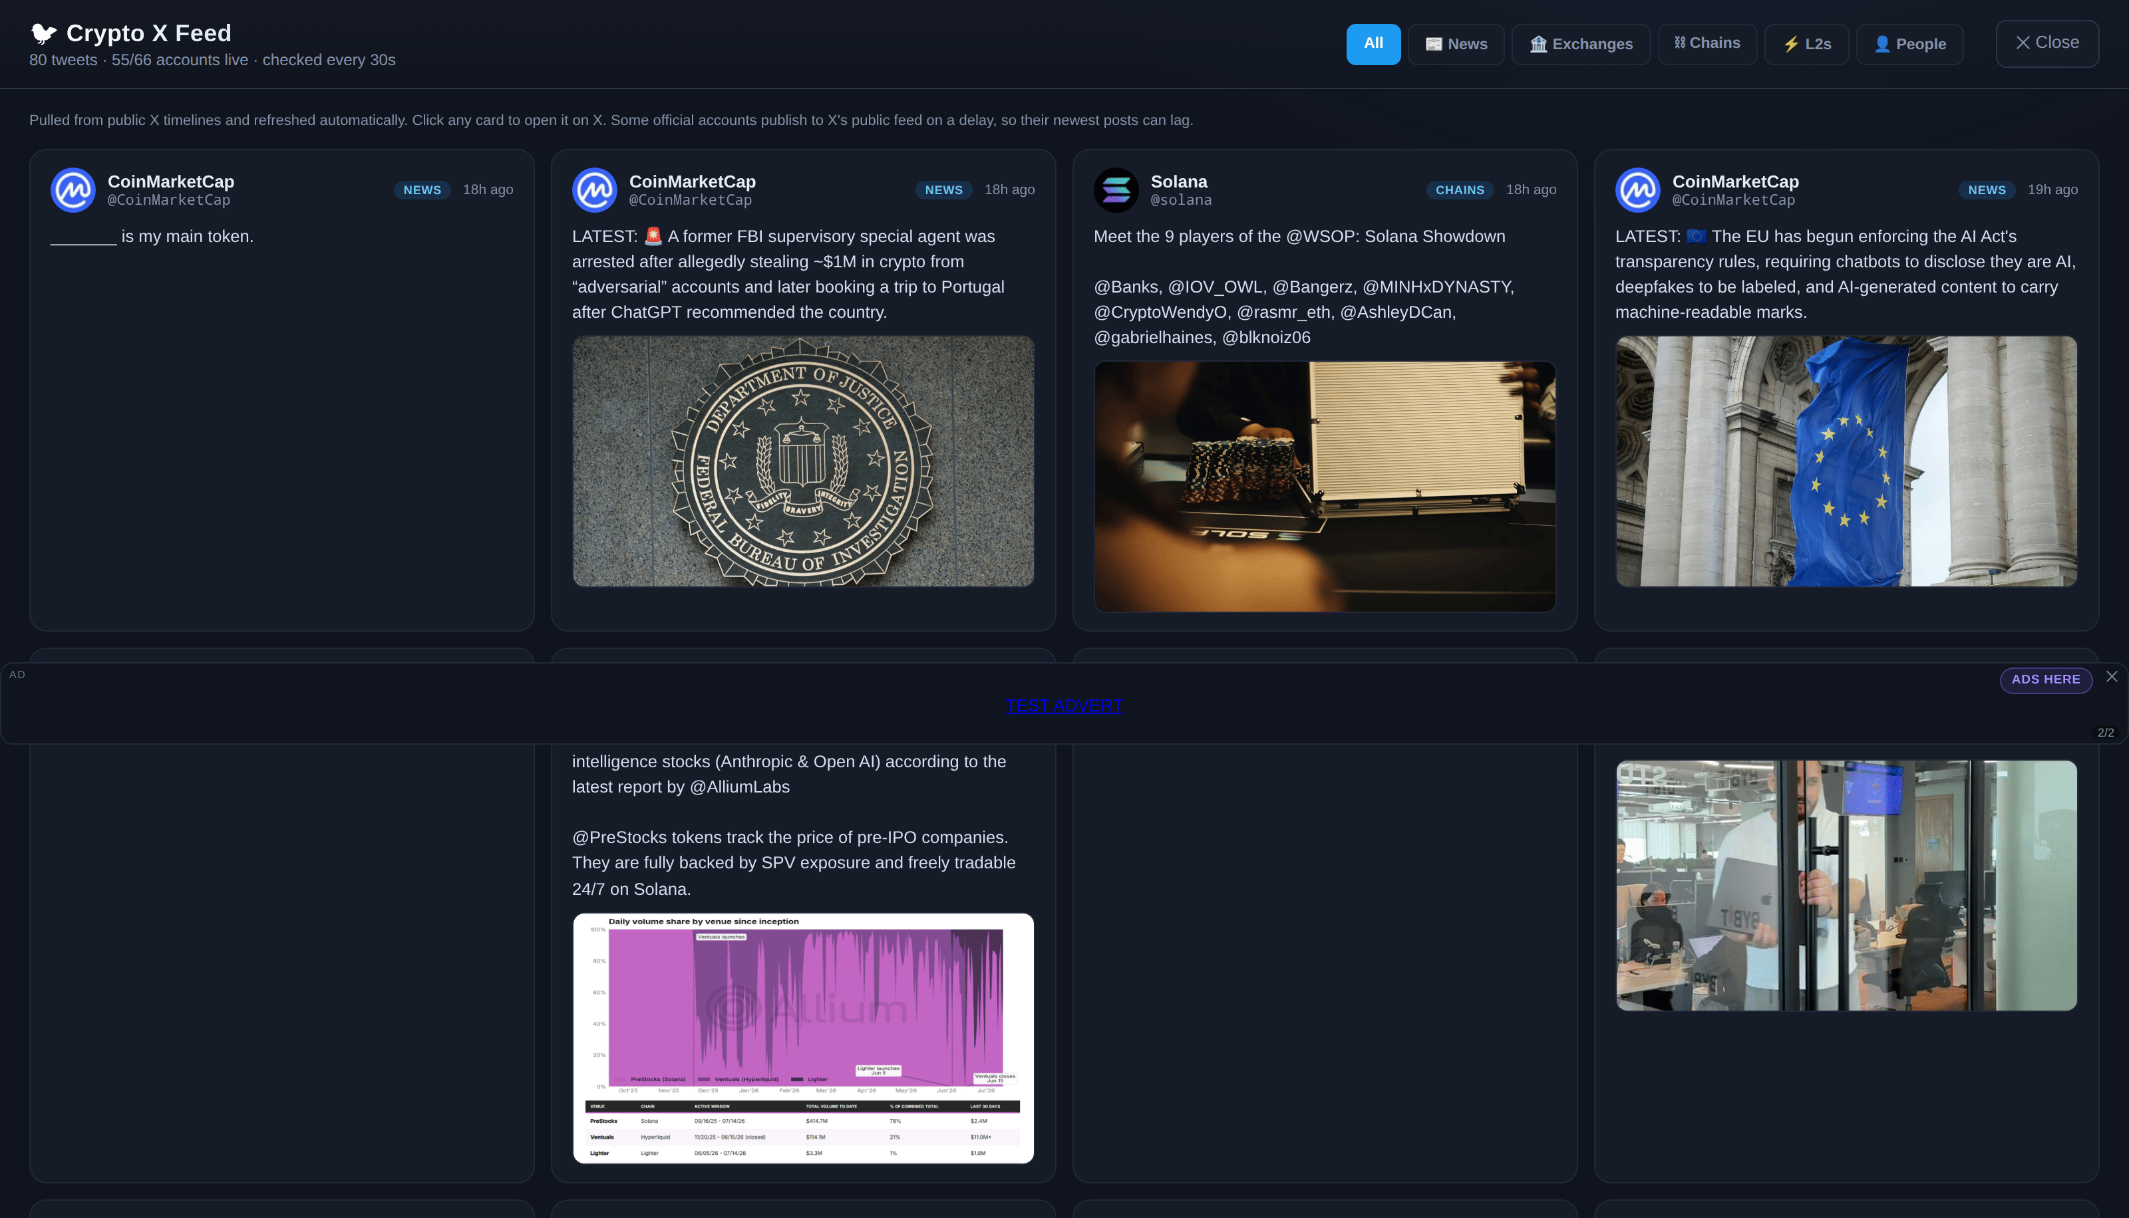Click CoinMarketCap avatar on 'main token' card
Viewport: 2129px width, 1218px height.
[x=73, y=190]
